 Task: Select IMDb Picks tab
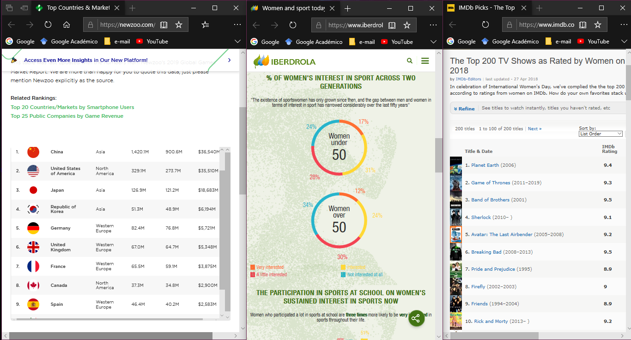(x=487, y=8)
